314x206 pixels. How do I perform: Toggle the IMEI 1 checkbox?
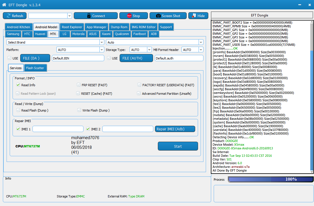pos(18,129)
